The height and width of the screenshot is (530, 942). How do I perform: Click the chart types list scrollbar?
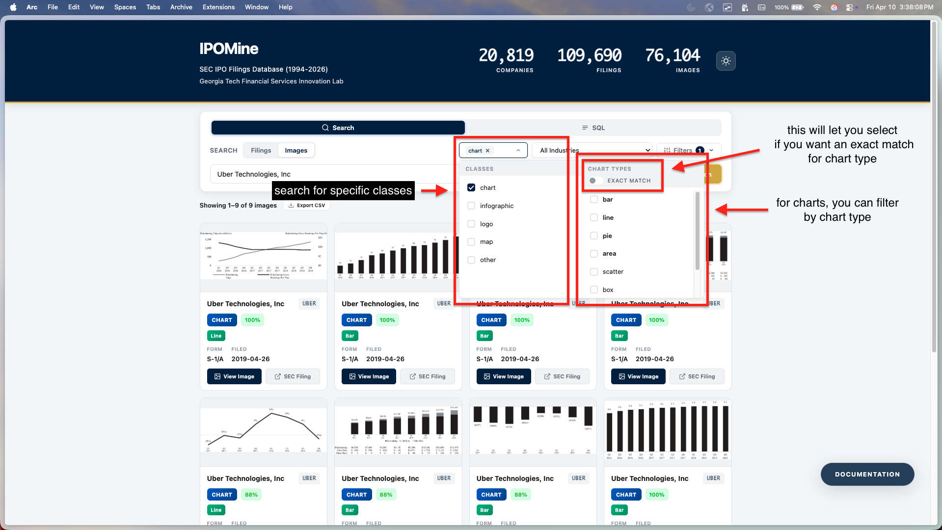pos(697,231)
